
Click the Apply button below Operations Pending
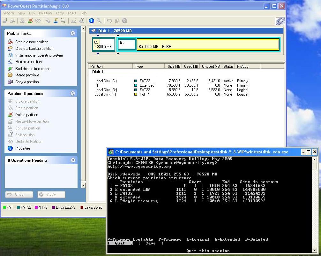[x=51, y=194]
